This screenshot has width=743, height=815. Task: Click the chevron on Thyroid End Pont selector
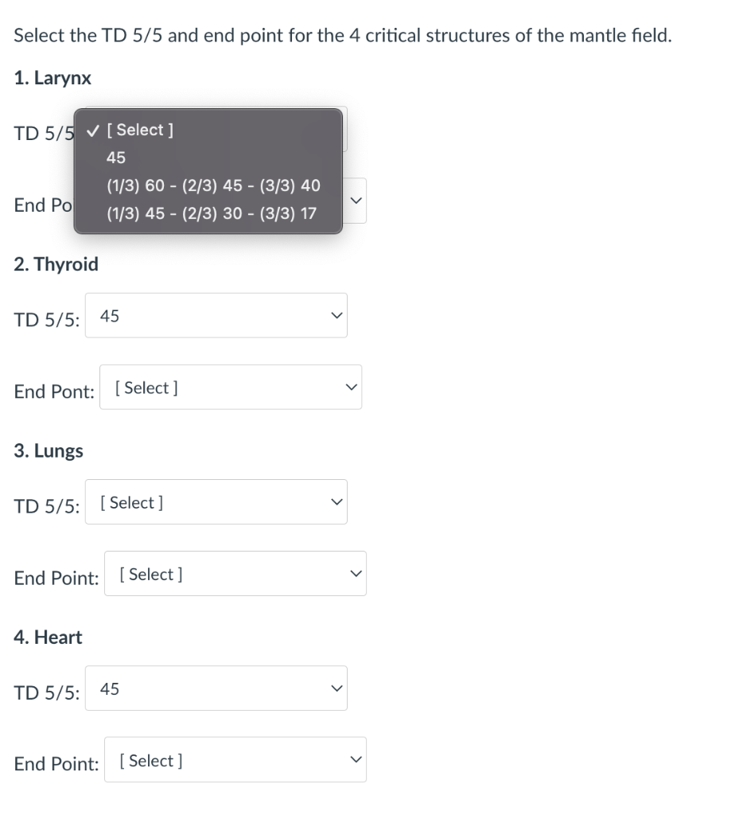tap(350, 387)
